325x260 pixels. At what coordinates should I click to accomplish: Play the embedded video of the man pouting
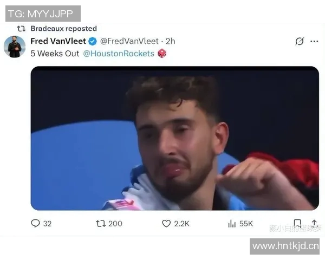click(175, 138)
